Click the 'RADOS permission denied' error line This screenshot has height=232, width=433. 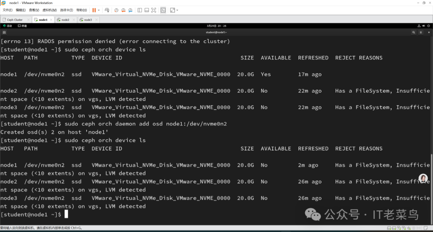coord(115,42)
